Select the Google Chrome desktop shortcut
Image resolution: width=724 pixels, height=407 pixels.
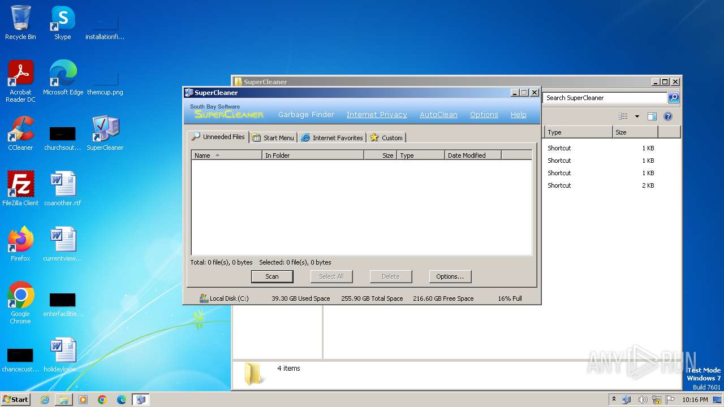pos(20,303)
